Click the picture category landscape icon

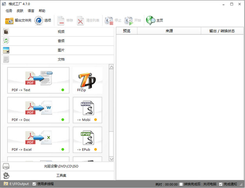(6, 50)
